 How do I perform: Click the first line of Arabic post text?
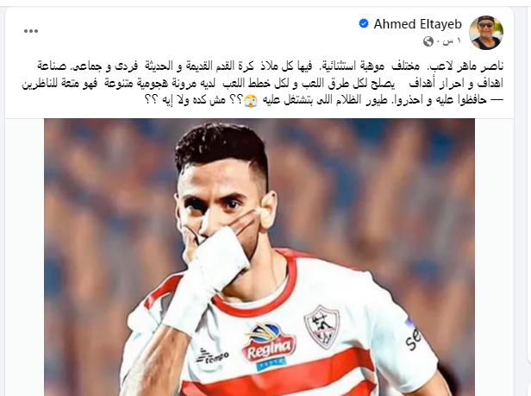[x=271, y=66]
